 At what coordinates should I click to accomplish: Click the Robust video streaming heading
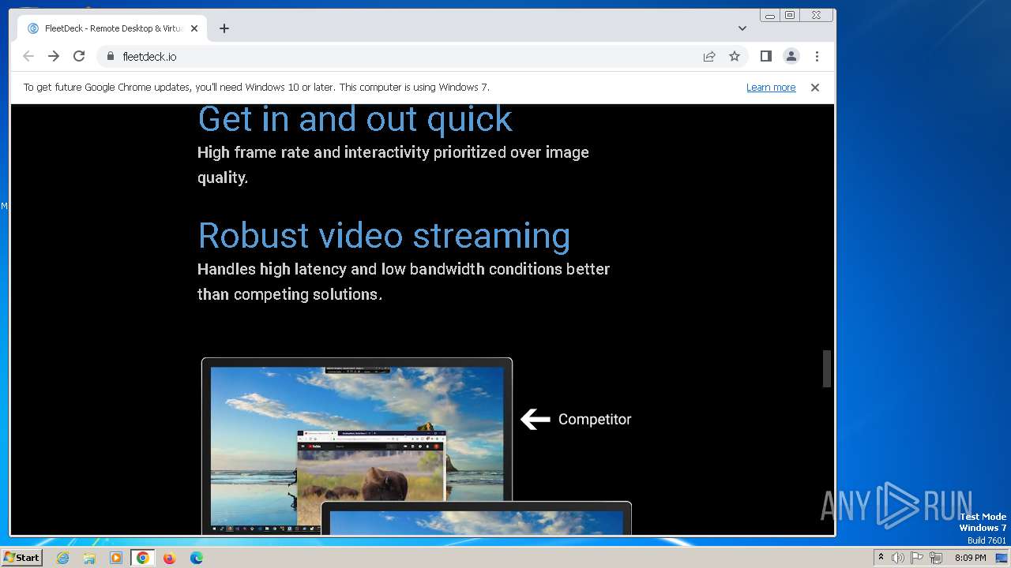pyautogui.click(x=384, y=235)
